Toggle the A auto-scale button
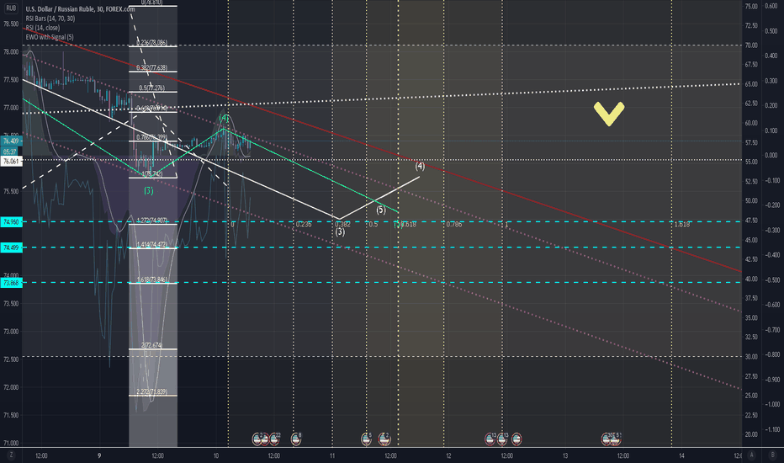 (751, 455)
